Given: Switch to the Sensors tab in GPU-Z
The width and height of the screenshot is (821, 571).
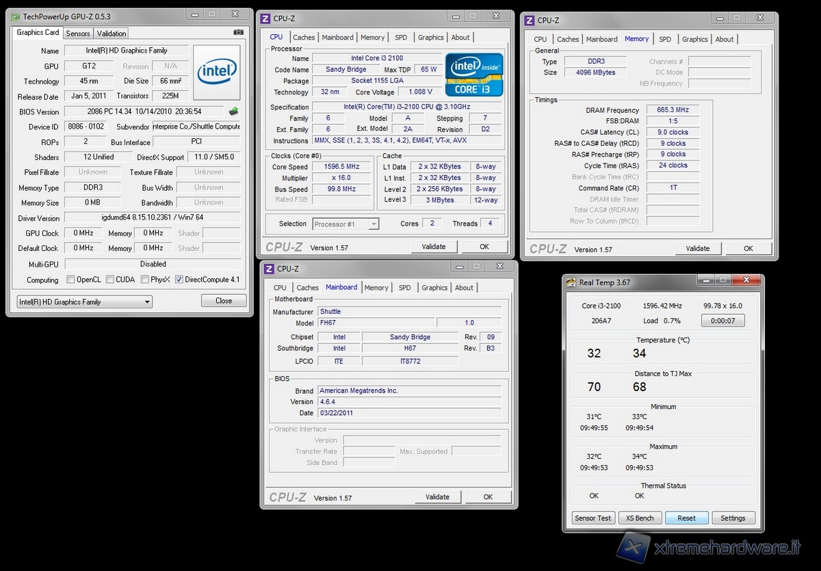Looking at the screenshot, I should 78,34.
